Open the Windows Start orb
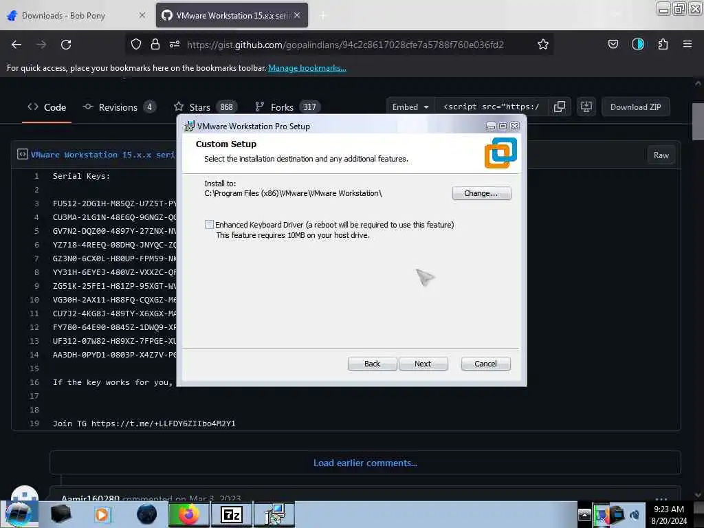Viewport: 704px width, 528px height. pos(18,514)
